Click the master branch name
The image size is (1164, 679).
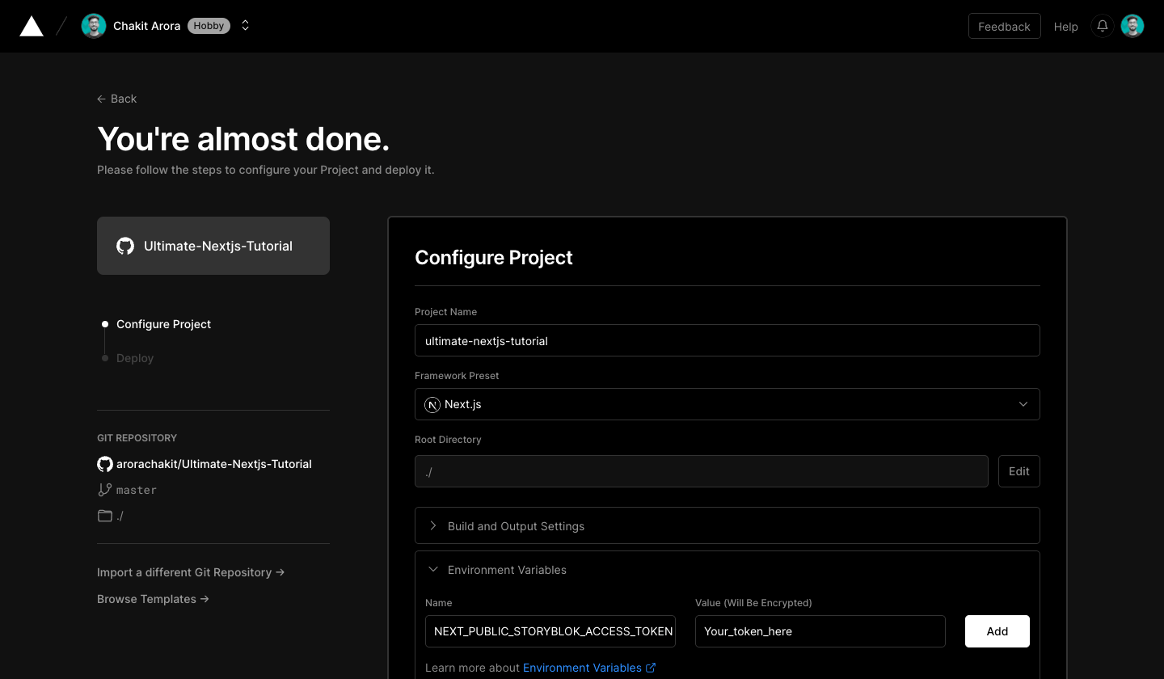137,490
